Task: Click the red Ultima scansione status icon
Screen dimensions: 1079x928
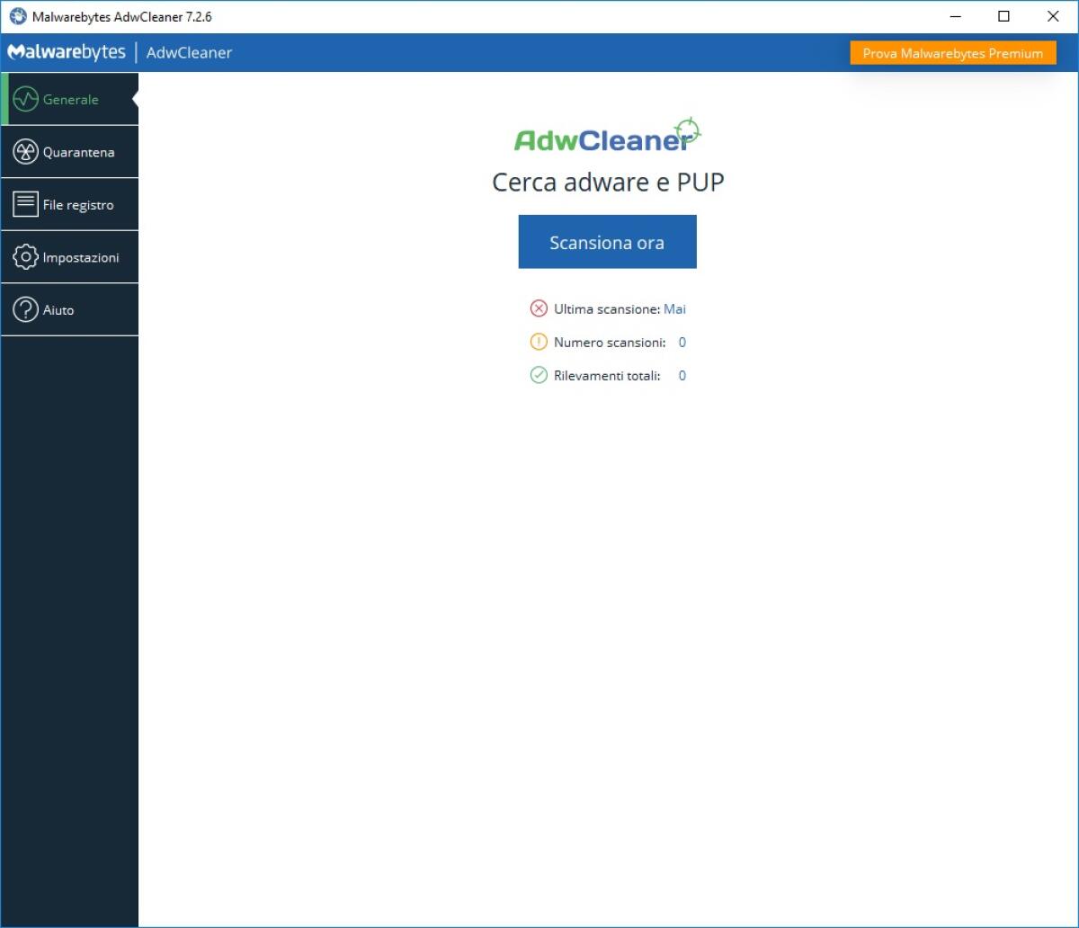Action: tap(539, 308)
